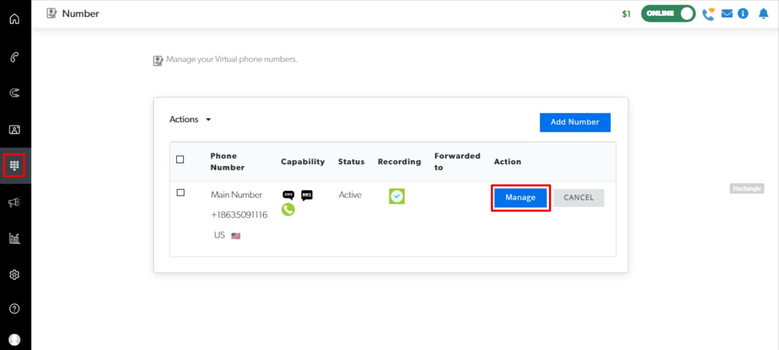Click the help question mark icon

(14, 309)
